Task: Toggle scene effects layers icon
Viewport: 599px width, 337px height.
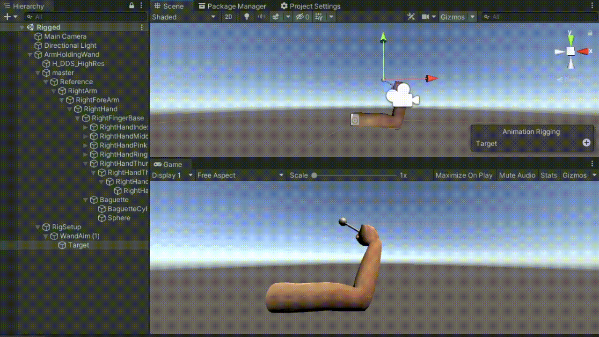Action: click(276, 17)
